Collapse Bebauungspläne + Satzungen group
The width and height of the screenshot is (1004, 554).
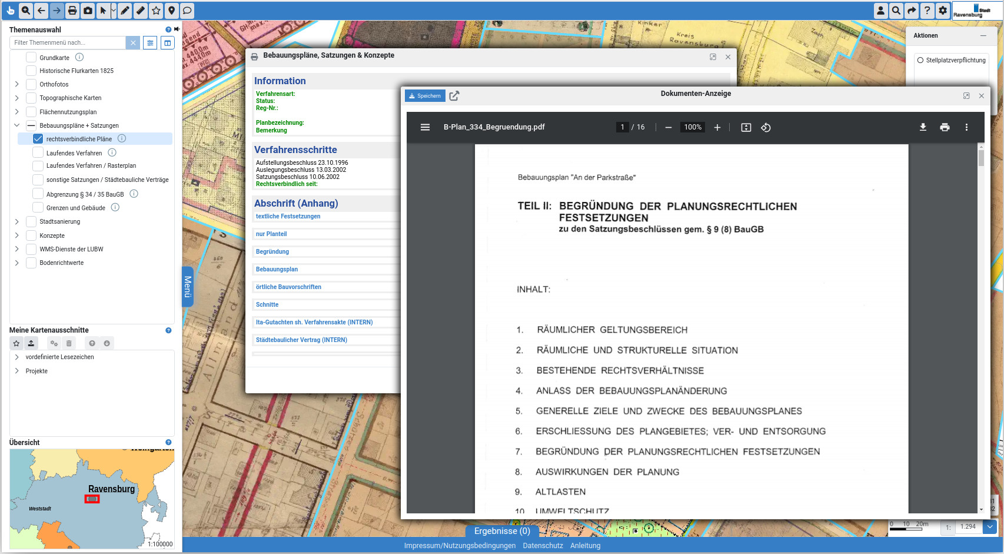pyautogui.click(x=16, y=125)
